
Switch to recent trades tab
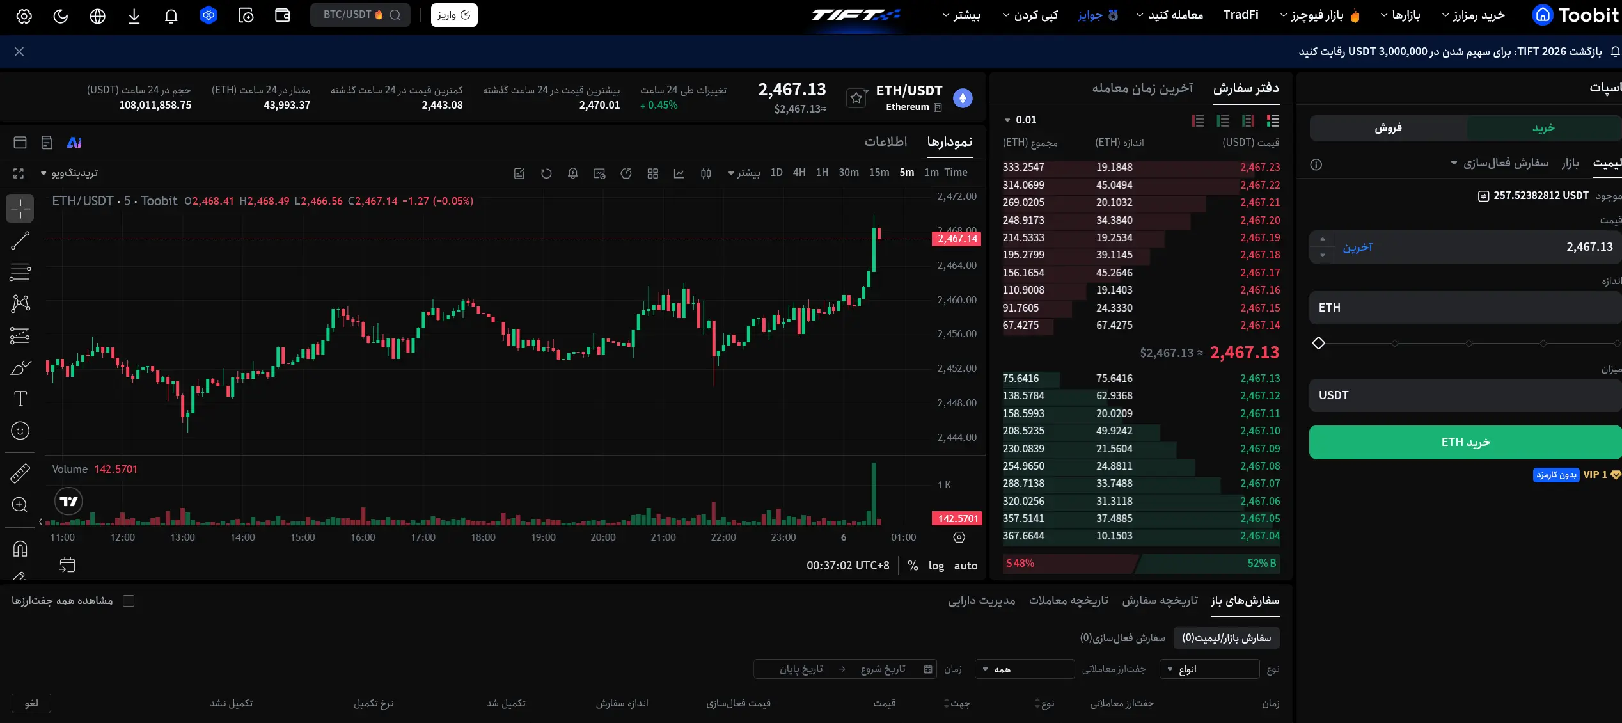tap(1142, 88)
